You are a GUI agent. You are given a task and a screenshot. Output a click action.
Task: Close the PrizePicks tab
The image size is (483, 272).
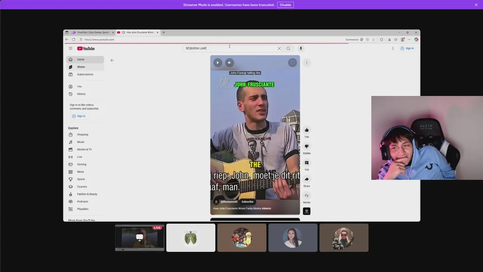[113, 32]
